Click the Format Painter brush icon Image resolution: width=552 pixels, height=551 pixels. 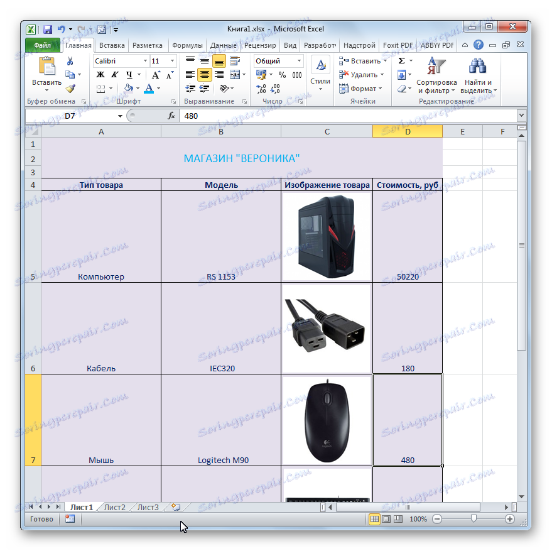pyautogui.click(x=70, y=88)
